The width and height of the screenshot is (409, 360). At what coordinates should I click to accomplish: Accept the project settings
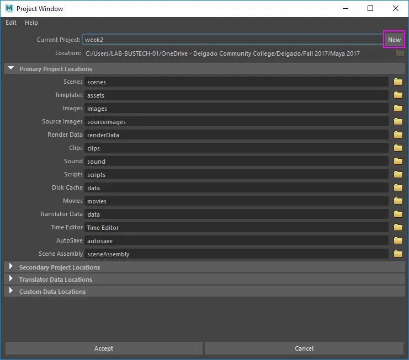coord(104,348)
